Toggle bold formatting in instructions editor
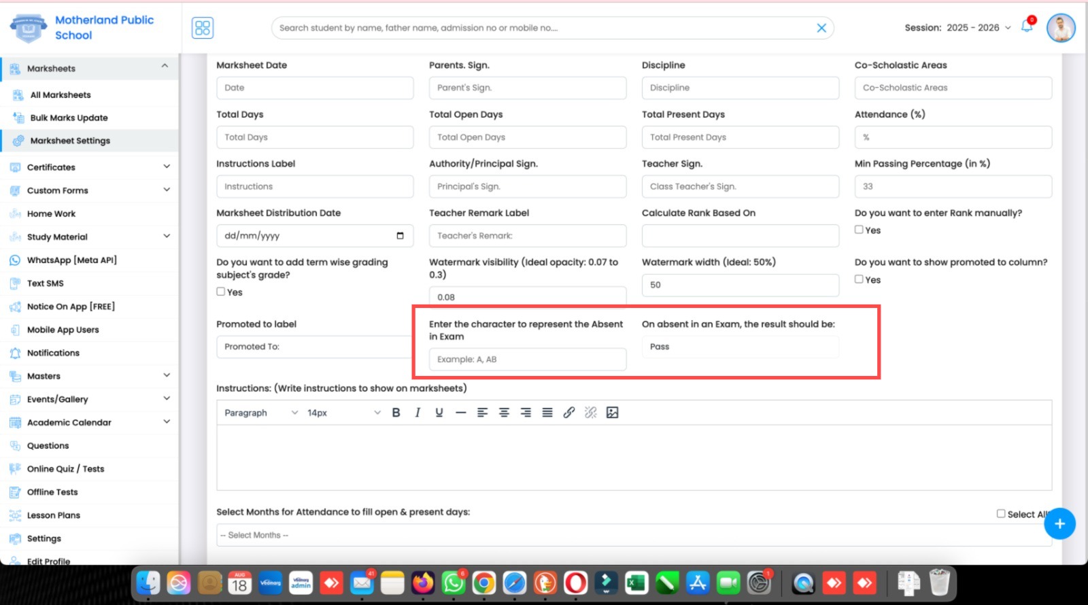Screen dimensions: 1088x605 396,413
